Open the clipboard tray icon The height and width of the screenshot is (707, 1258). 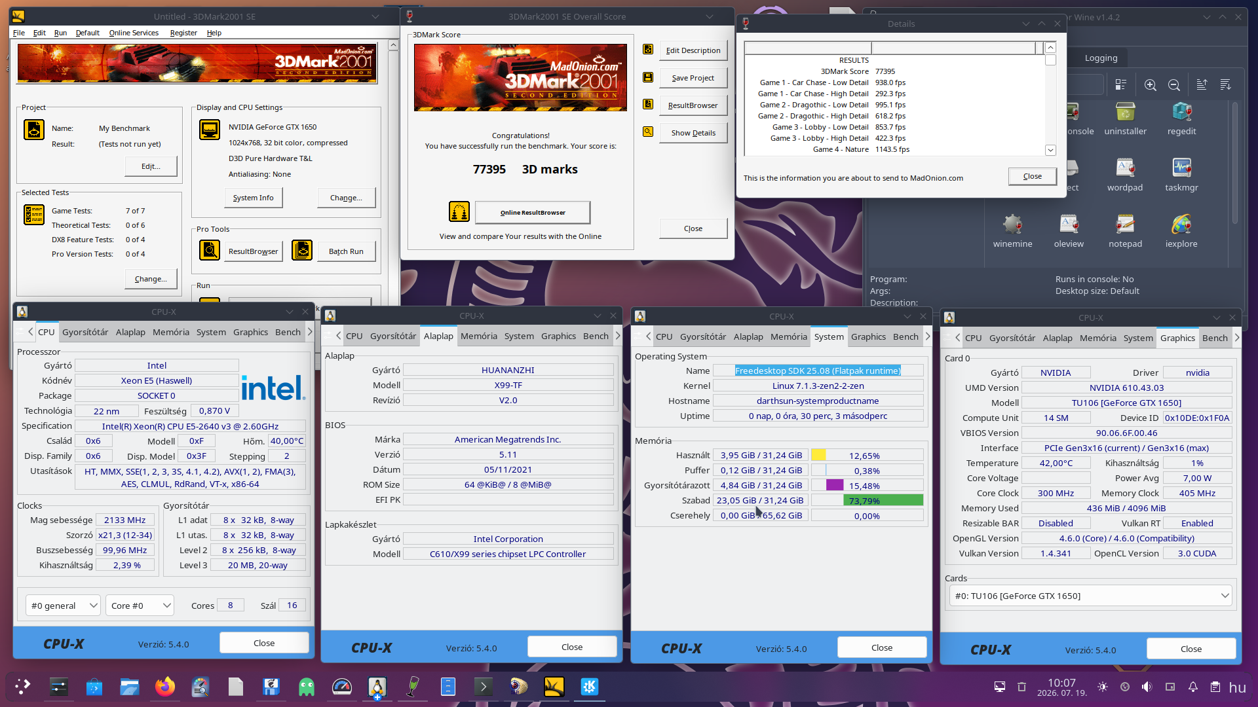pos(1215,687)
